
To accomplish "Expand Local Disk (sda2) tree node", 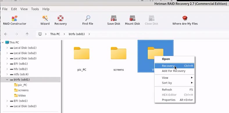I will click(7, 53).
